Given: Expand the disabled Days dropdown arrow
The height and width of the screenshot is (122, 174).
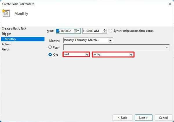Looking at the screenshot, I should coord(167,47).
